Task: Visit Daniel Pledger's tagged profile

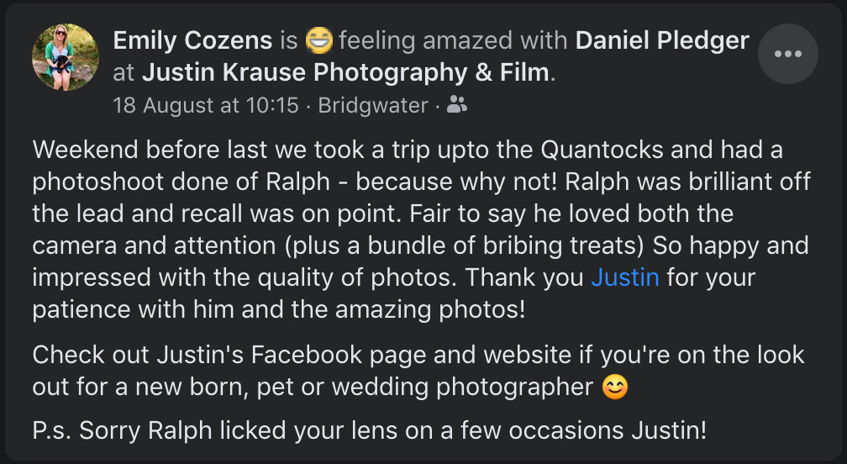Action: click(x=662, y=40)
